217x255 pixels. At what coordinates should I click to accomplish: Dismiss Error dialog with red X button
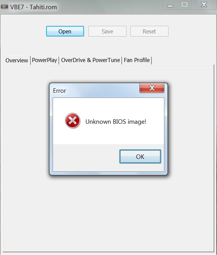coord(152,88)
